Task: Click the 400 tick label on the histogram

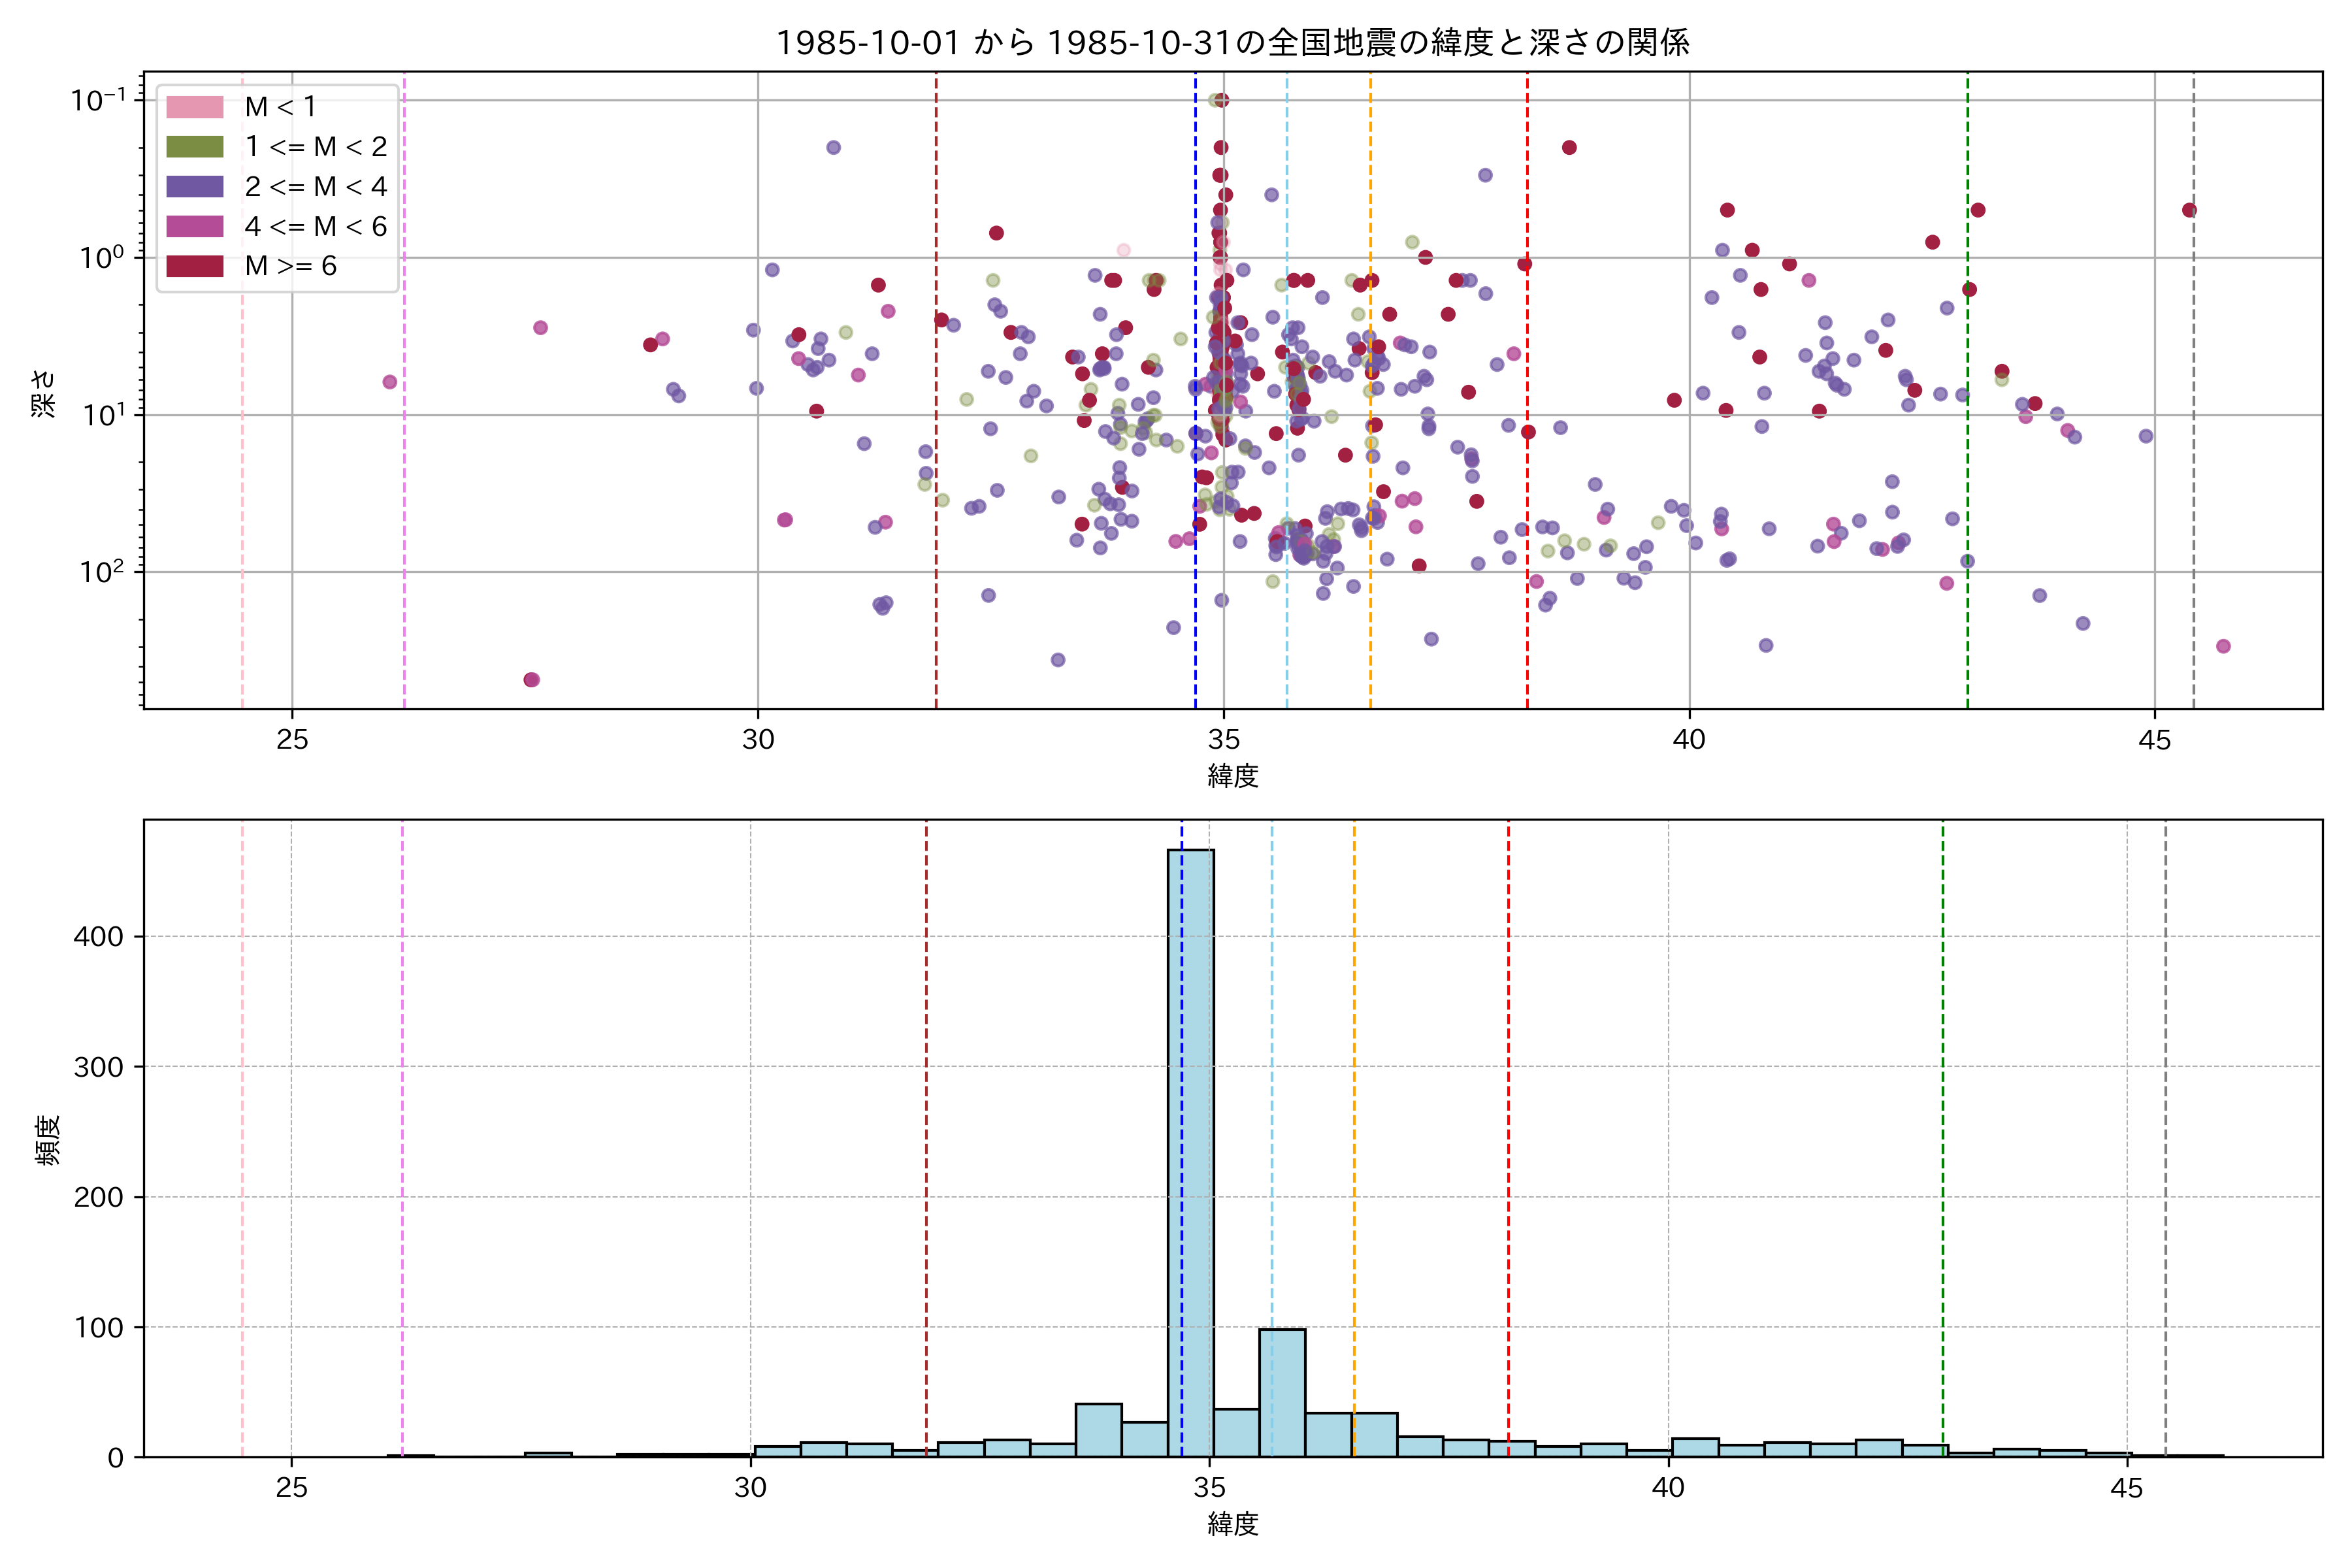Action: [x=98, y=937]
